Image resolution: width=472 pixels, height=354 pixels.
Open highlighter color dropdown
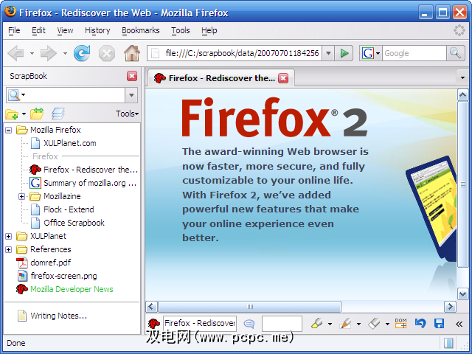tap(330, 324)
